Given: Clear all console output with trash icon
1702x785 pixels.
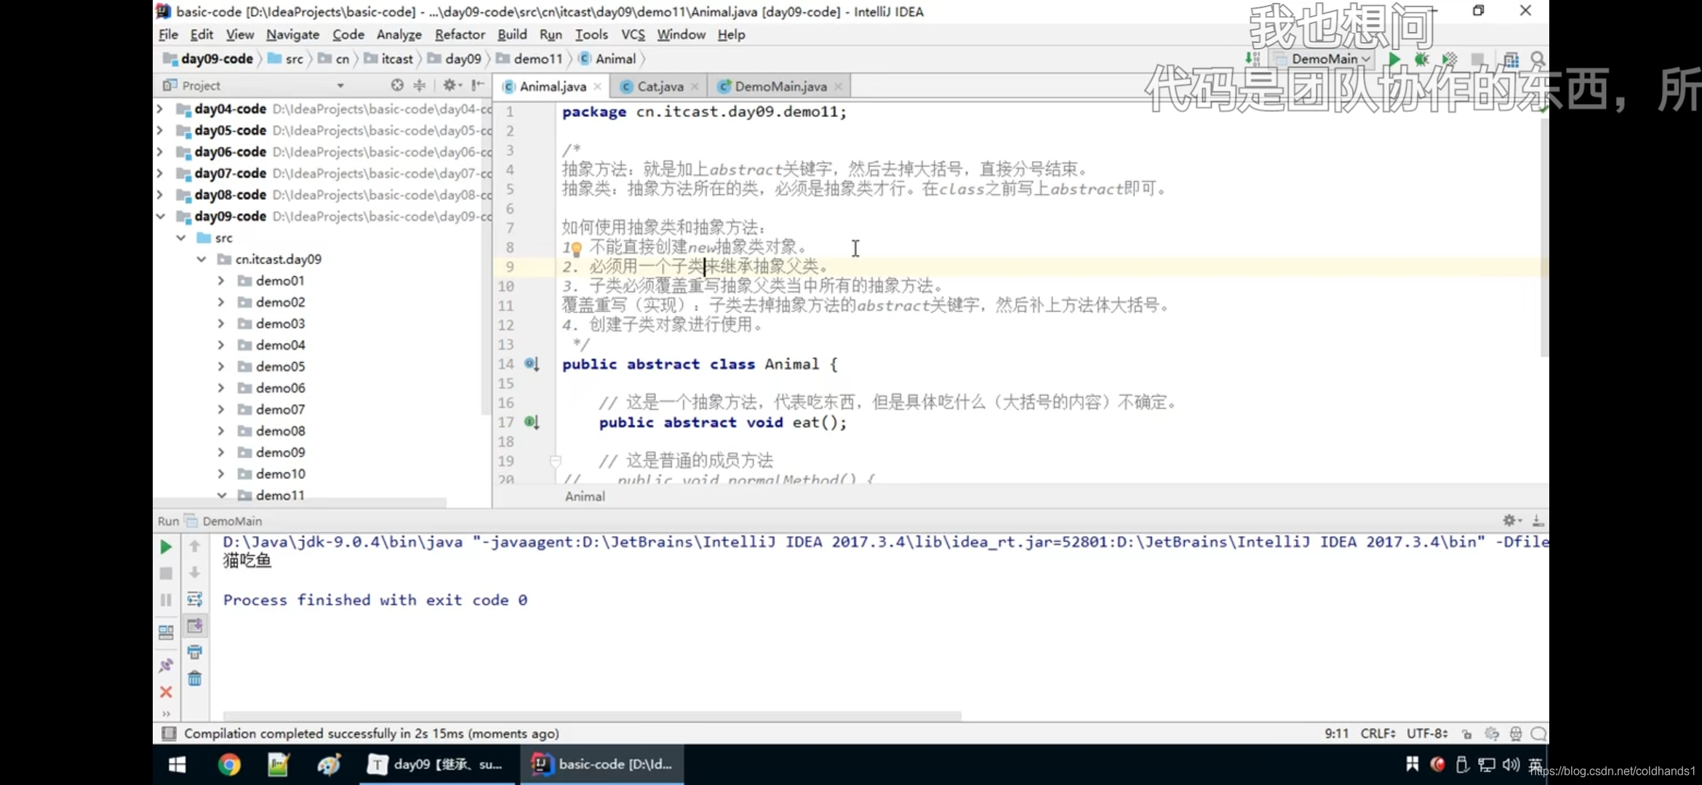Looking at the screenshot, I should coord(194,679).
